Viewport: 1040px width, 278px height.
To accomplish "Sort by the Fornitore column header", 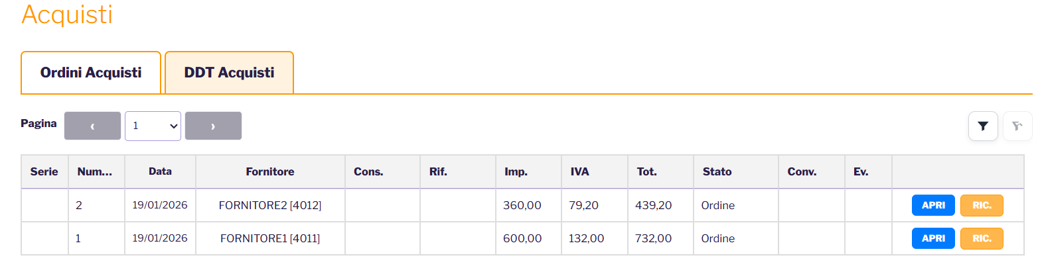I will click(x=270, y=171).
